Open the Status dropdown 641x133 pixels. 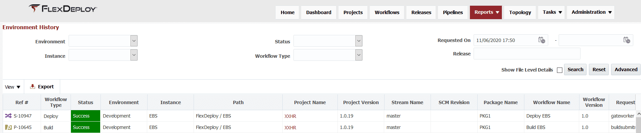pos(359,41)
